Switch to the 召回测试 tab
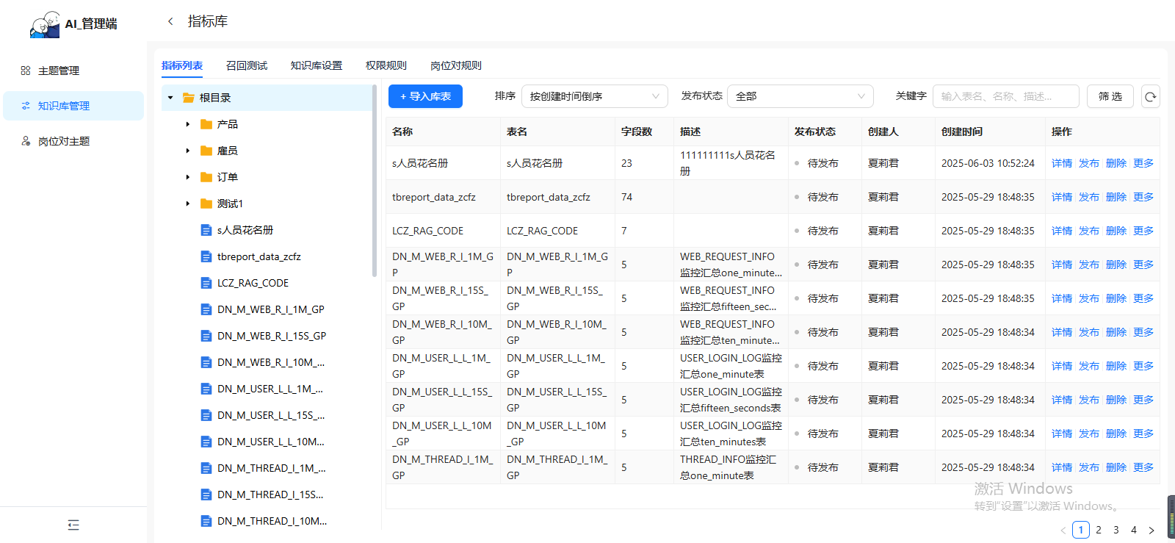 (247, 65)
